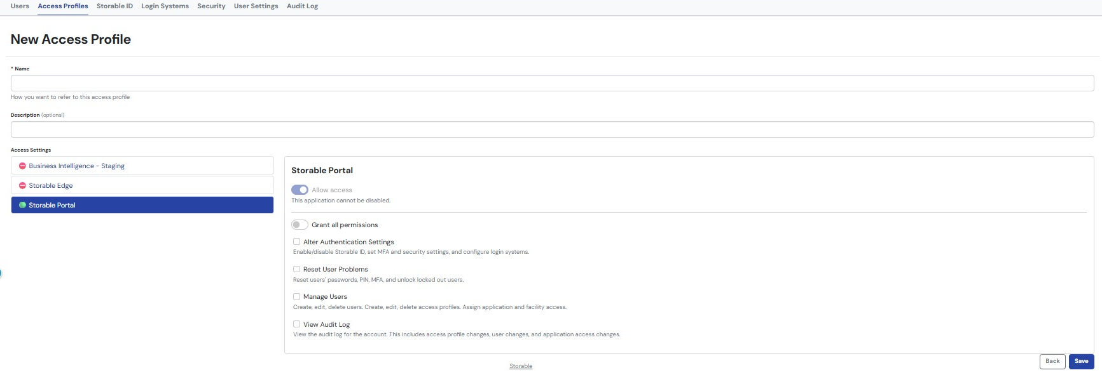The width and height of the screenshot is (1102, 375).
Task: Toggle the Grant all permissions switch
Action: point(300,225)
